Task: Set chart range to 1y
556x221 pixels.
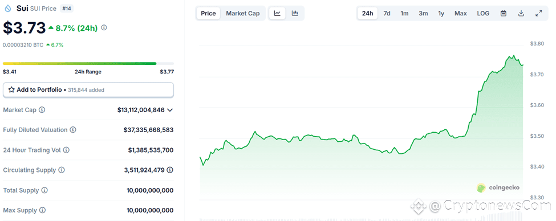Action: tap(441, 14)
